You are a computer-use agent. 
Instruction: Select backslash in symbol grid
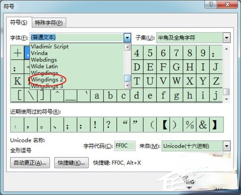tap(31, 95)
